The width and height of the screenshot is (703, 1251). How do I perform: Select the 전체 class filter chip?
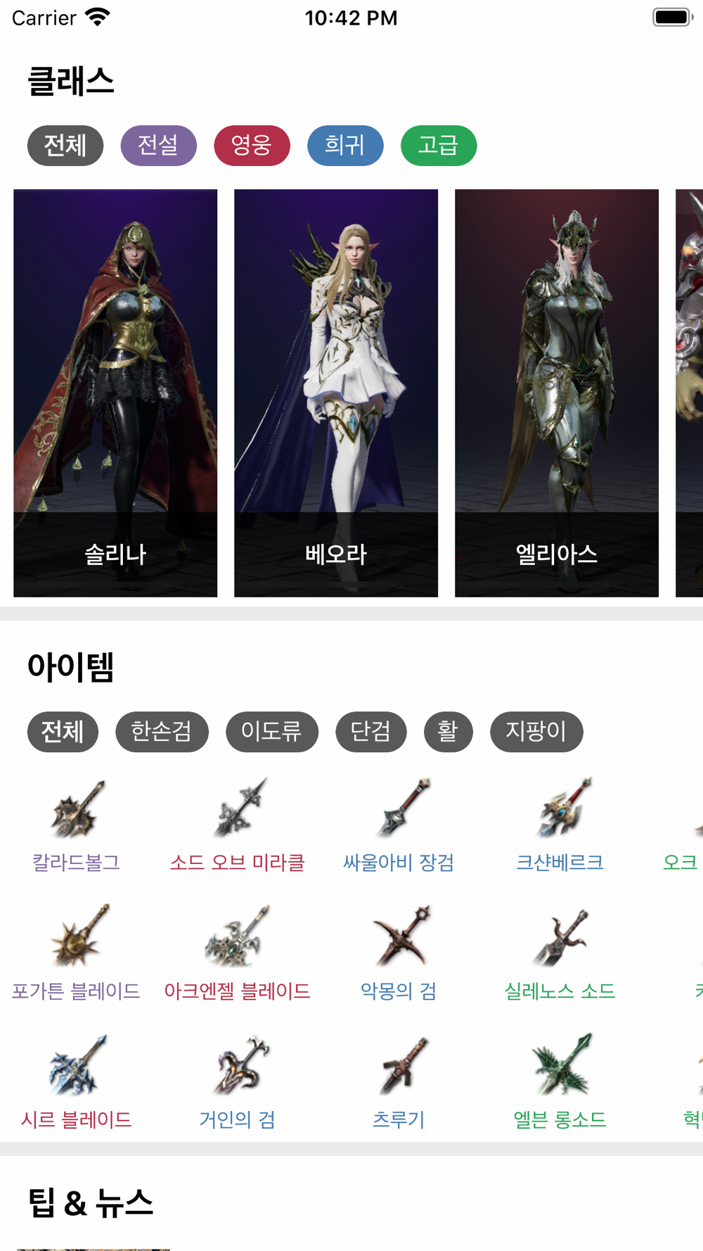tap(65, 146)
